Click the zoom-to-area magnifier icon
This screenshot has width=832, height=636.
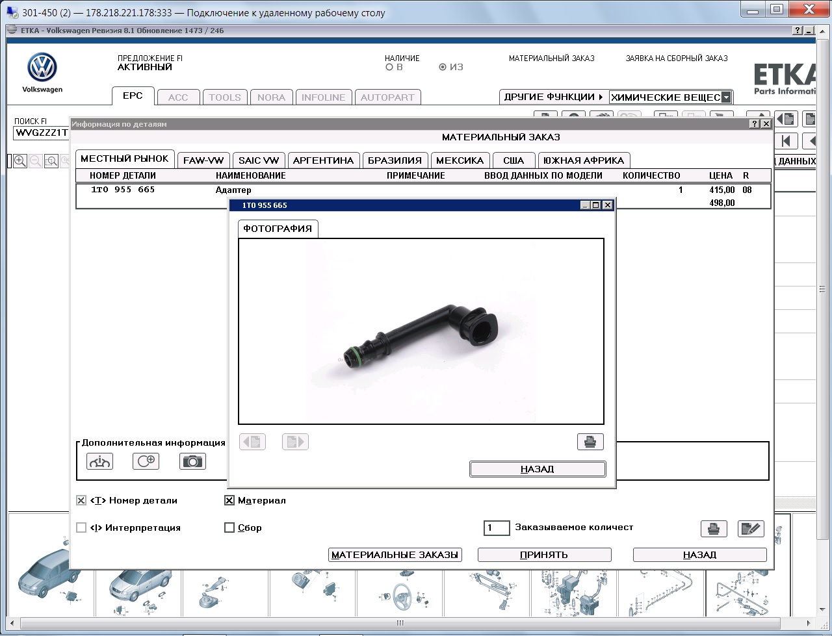point(51,161)
